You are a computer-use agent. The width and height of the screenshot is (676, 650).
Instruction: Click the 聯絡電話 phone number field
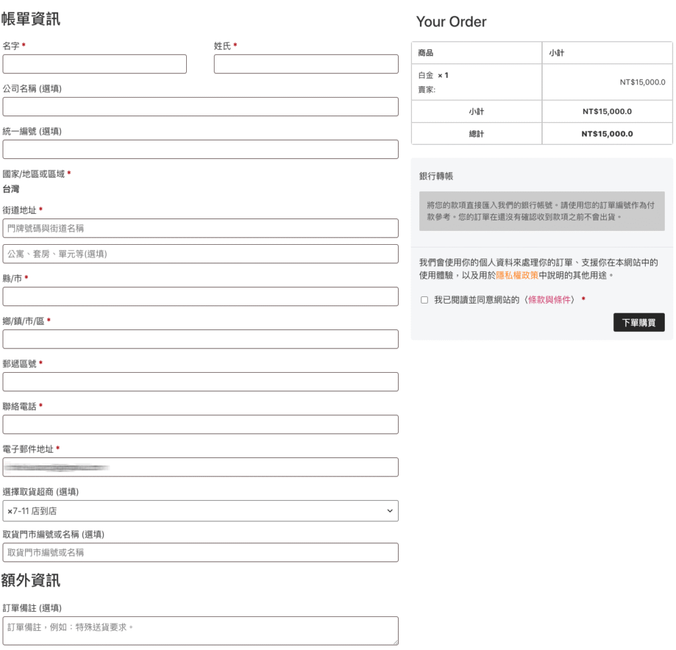pyautogui.click(x=200, y=424)
